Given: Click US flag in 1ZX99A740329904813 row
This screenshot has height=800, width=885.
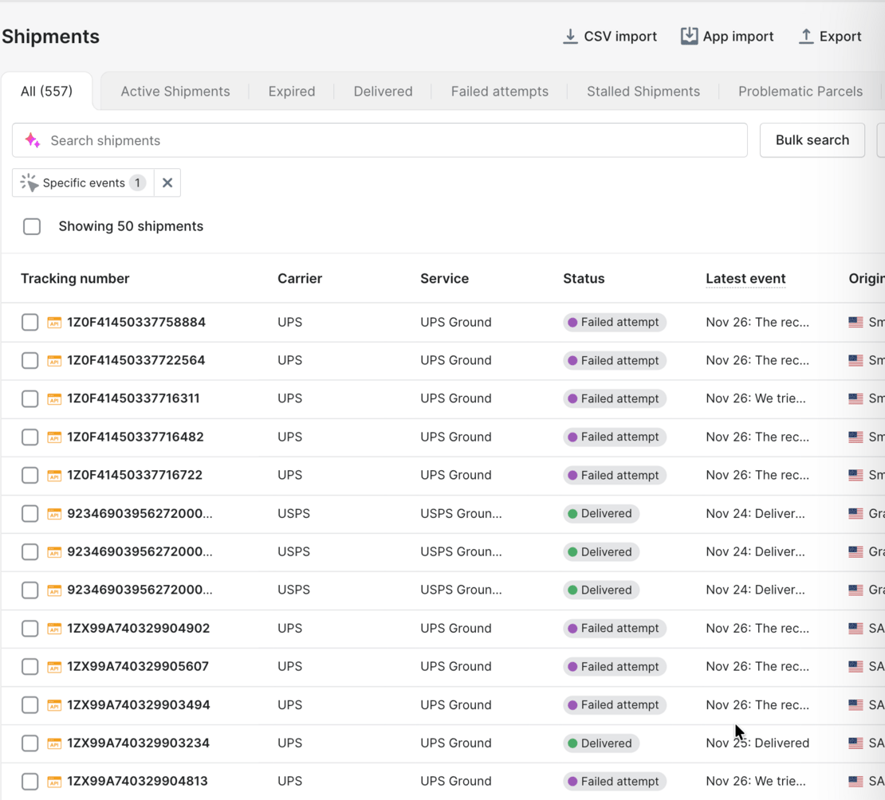Looking at the screenshot, I should [x=855, y=782].
